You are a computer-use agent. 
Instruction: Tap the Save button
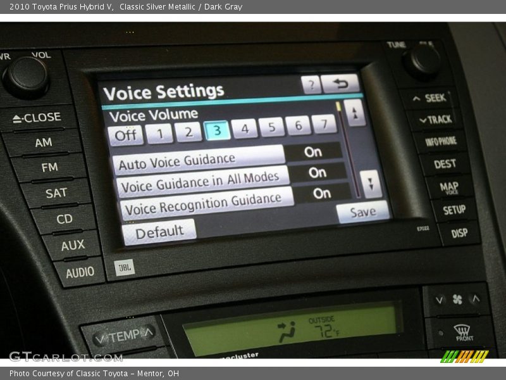pyautogui.click(x=363, y=212)
